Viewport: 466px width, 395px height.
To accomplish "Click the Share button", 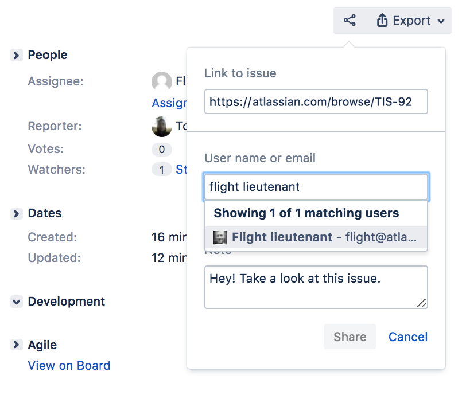I will (x=350, y=337).
